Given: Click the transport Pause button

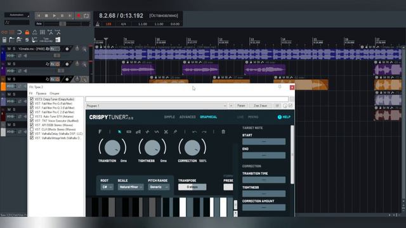Looking at the screenshot, I should click(62, 16).
